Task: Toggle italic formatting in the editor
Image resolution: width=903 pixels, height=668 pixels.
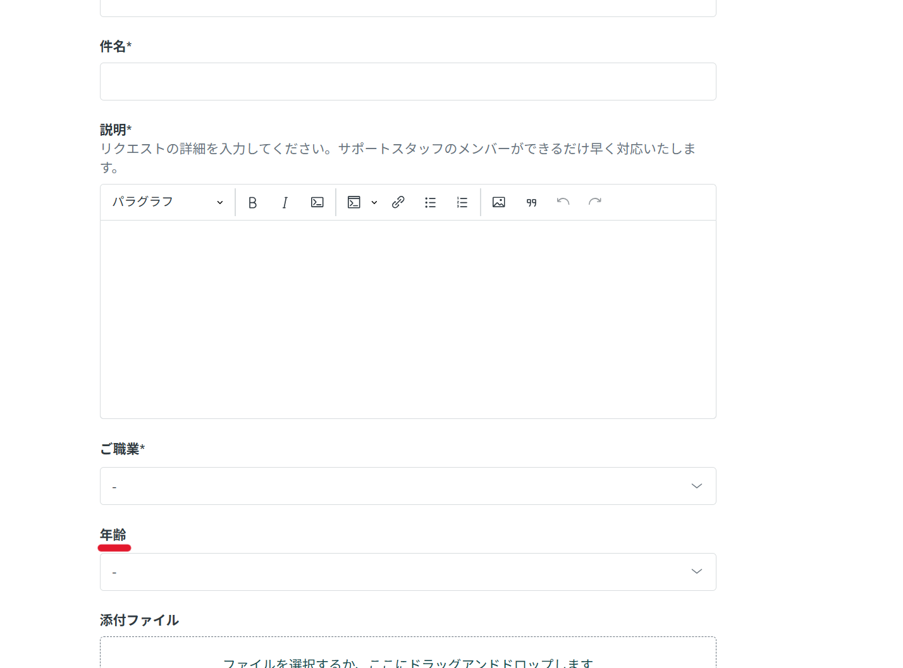Action: 285,202
